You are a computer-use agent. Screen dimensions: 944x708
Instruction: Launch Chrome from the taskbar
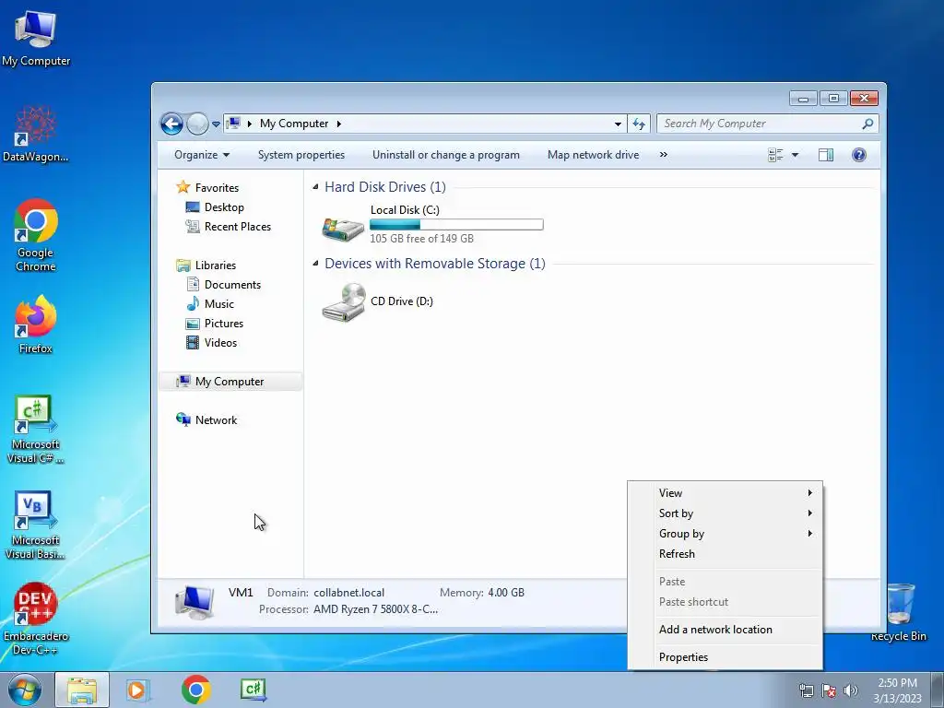195,690
